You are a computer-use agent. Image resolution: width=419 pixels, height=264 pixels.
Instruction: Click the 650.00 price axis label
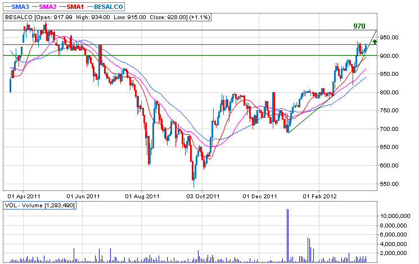coord(389,147)
